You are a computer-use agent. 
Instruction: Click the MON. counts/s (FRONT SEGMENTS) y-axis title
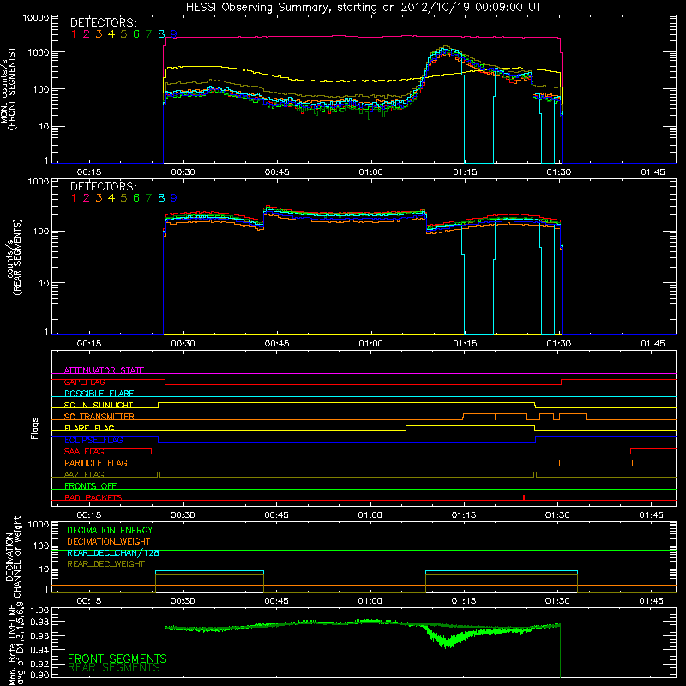click(x=9, y=89)
